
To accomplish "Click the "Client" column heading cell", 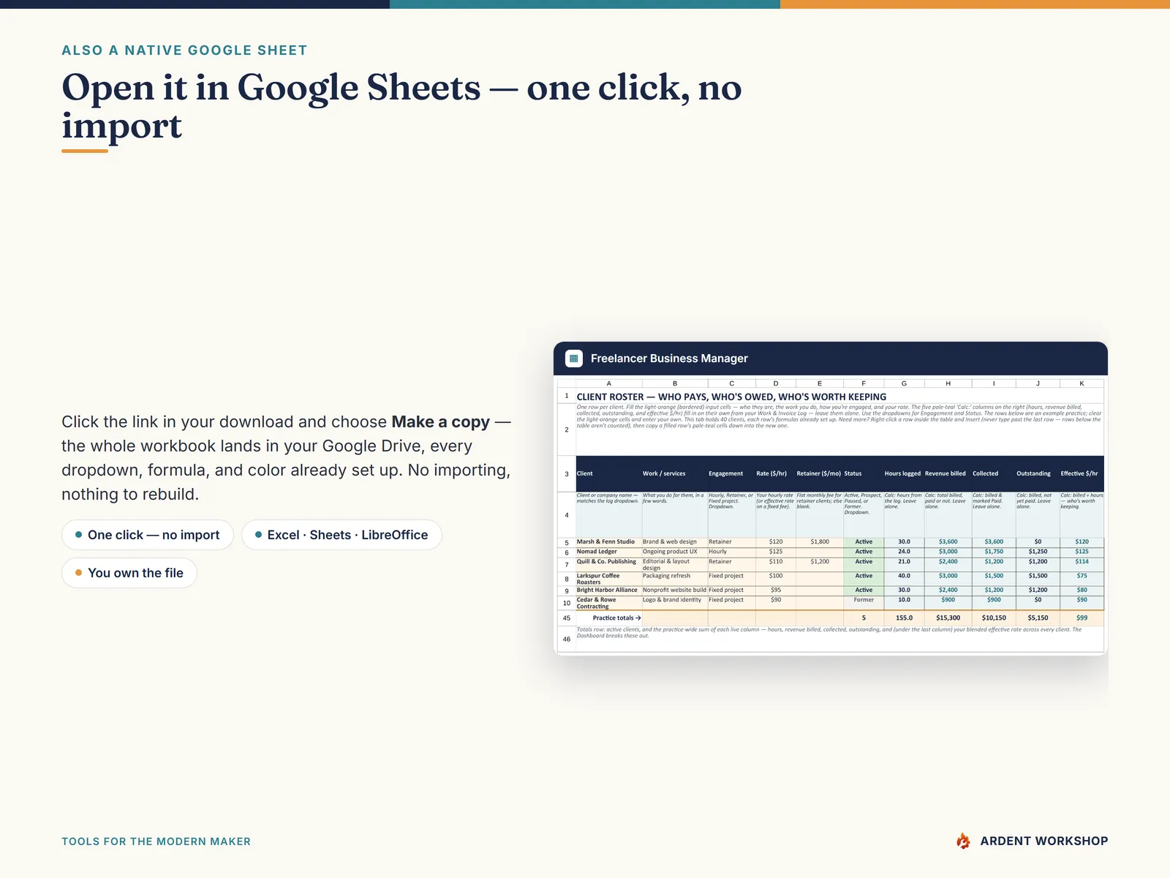I will coord(609,473).
